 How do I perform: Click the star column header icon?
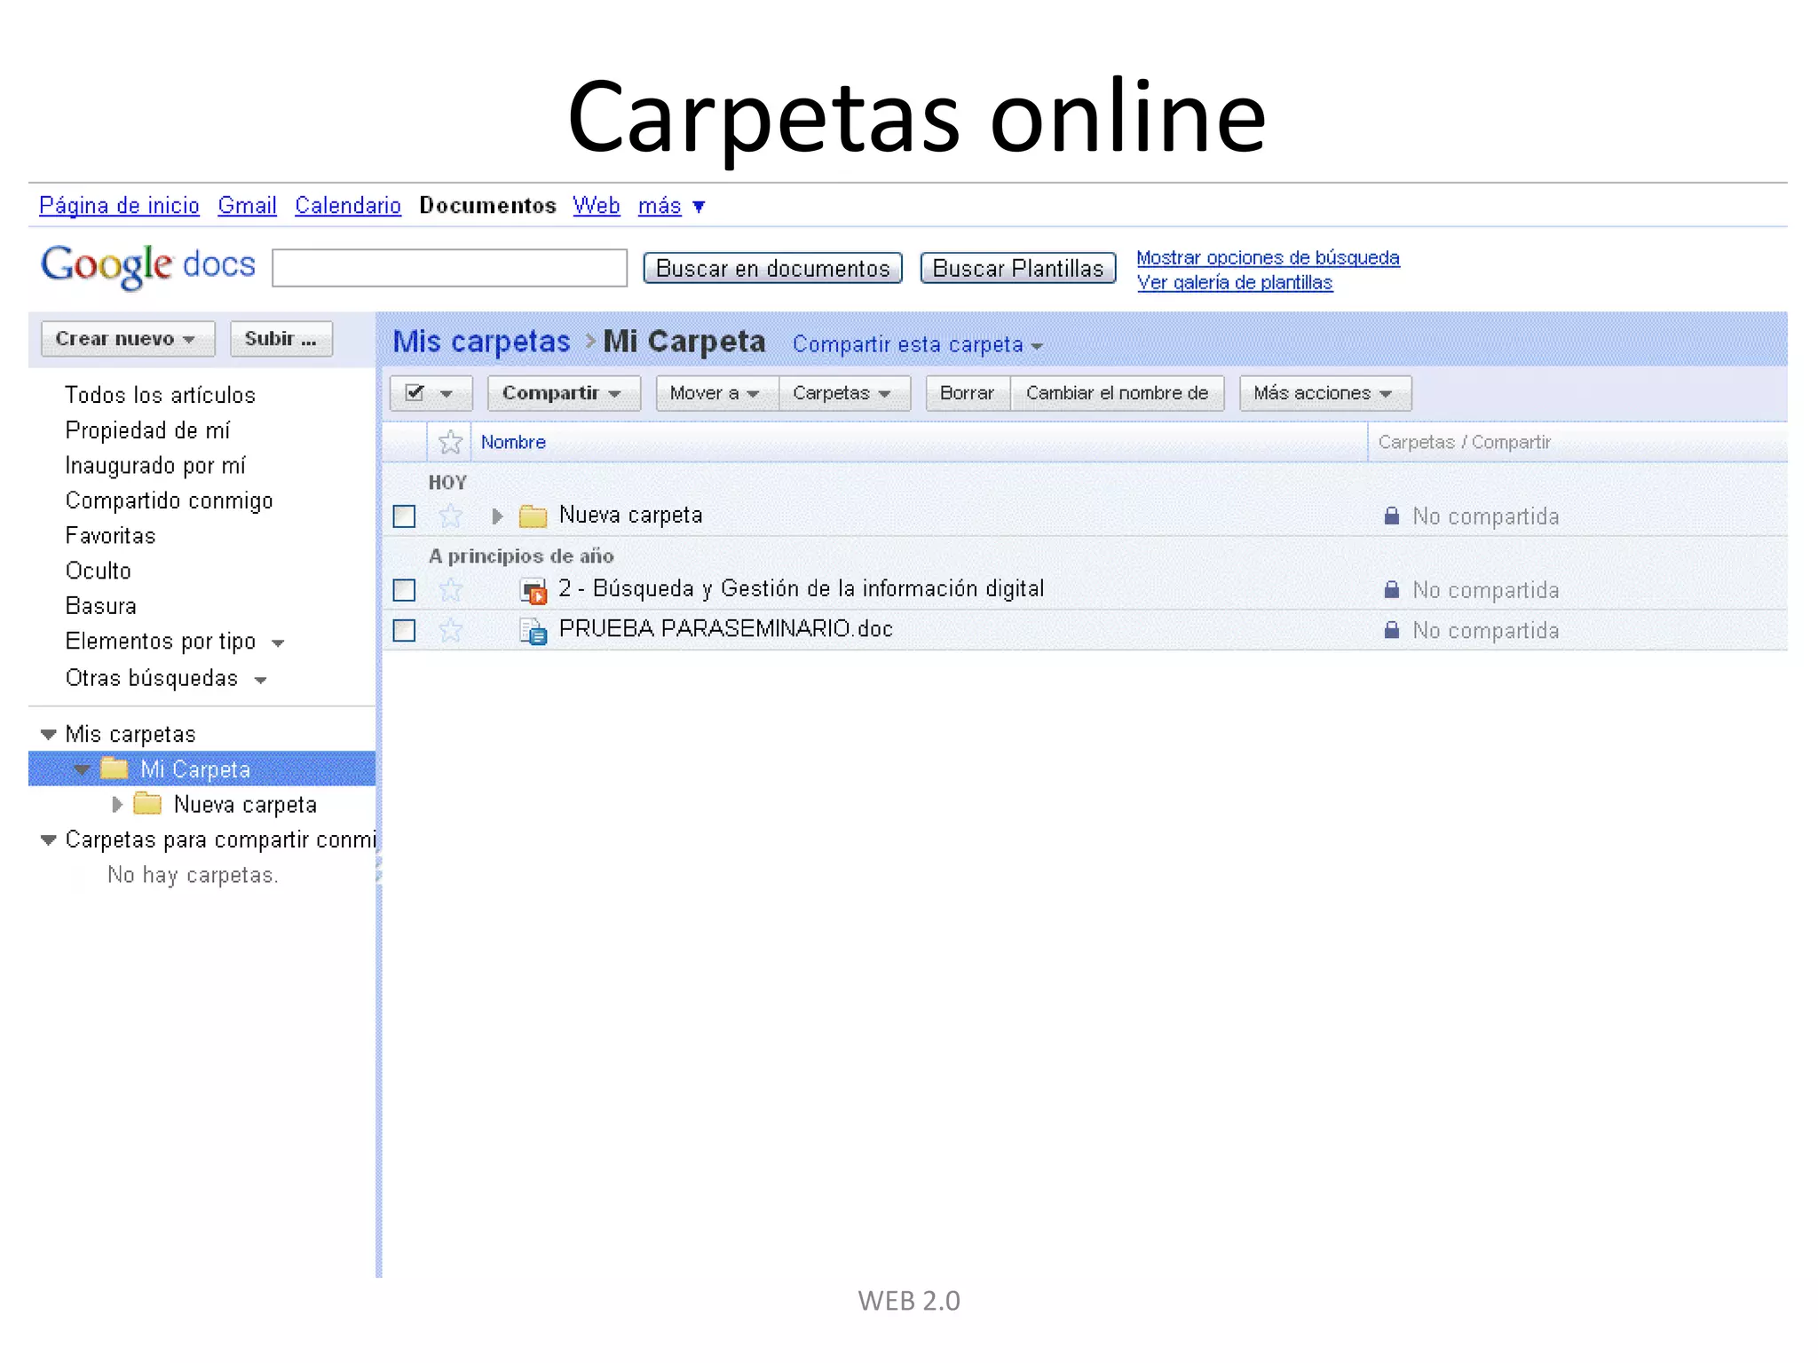[451, 442]
